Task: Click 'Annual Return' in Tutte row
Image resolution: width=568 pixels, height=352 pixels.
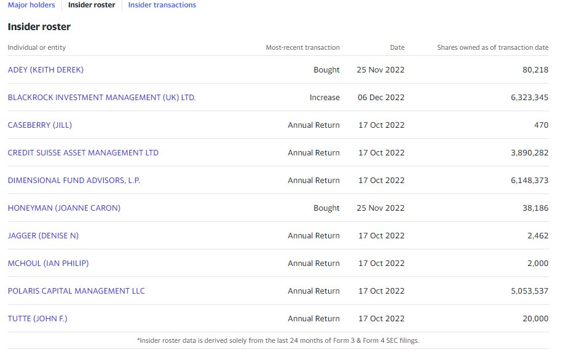Action: (314, 318)
